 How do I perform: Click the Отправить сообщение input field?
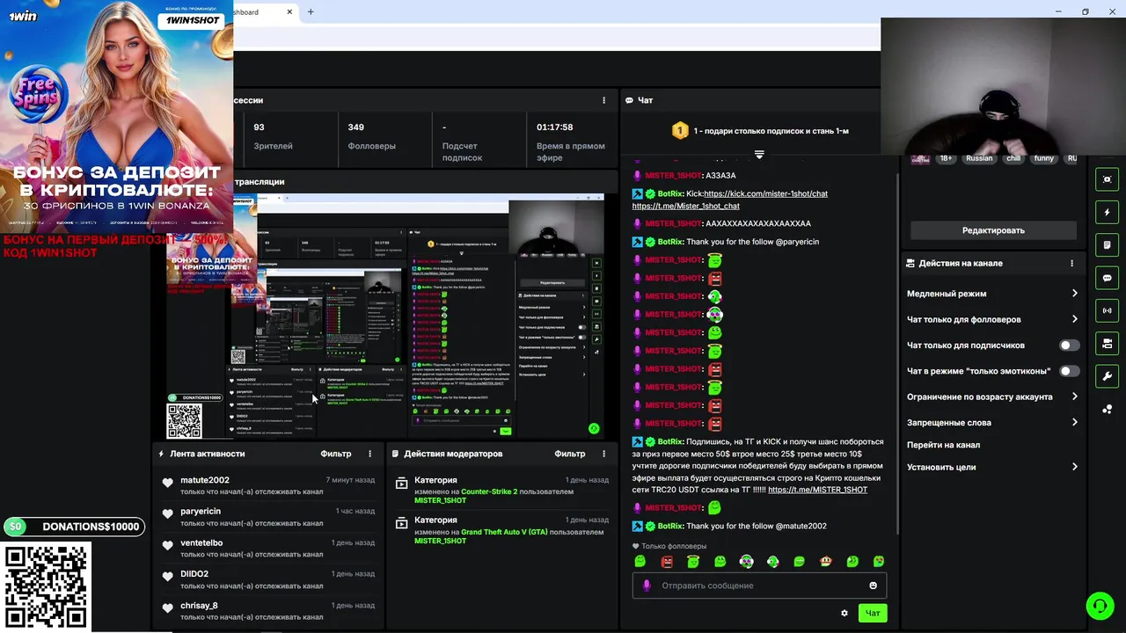760,586
